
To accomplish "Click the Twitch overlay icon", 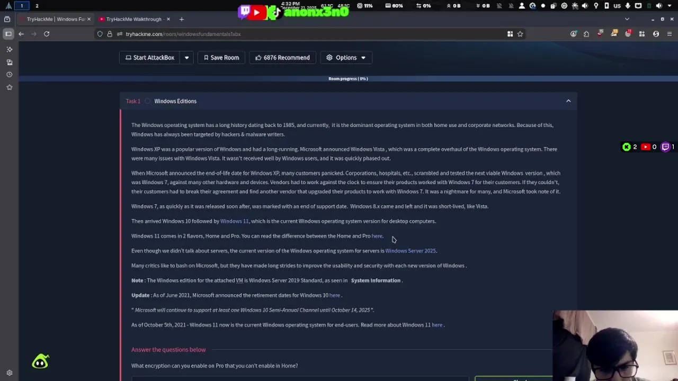I will (245, 12).
